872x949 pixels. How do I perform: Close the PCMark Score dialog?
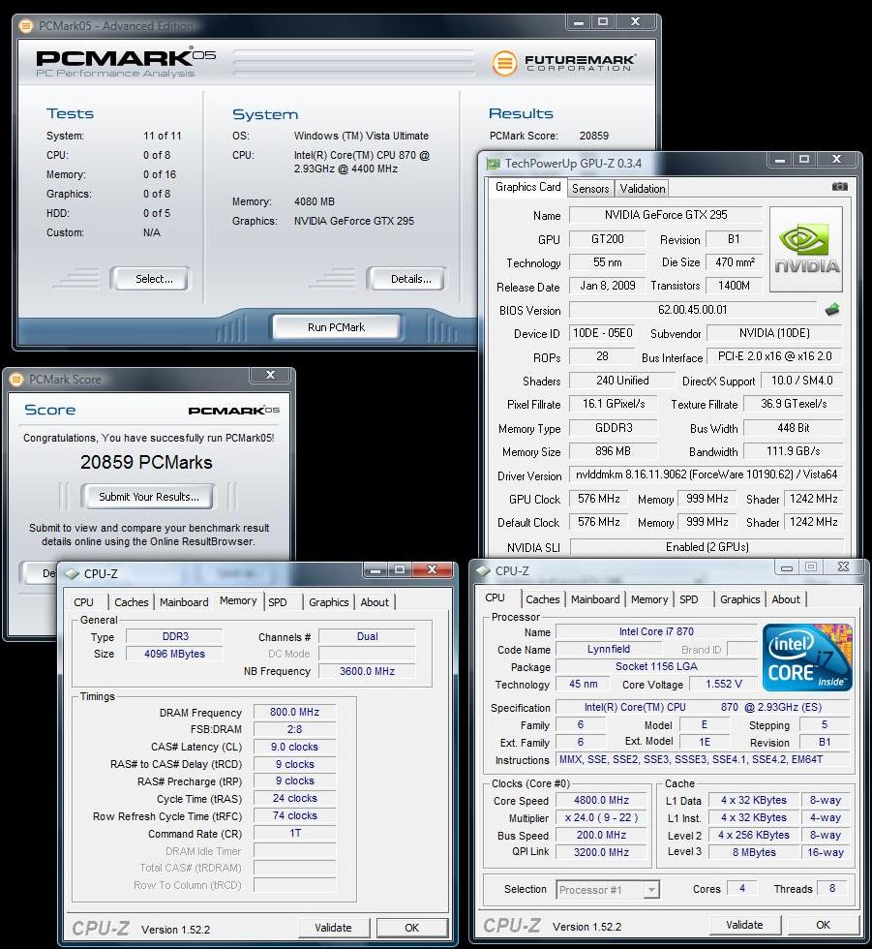270,376
